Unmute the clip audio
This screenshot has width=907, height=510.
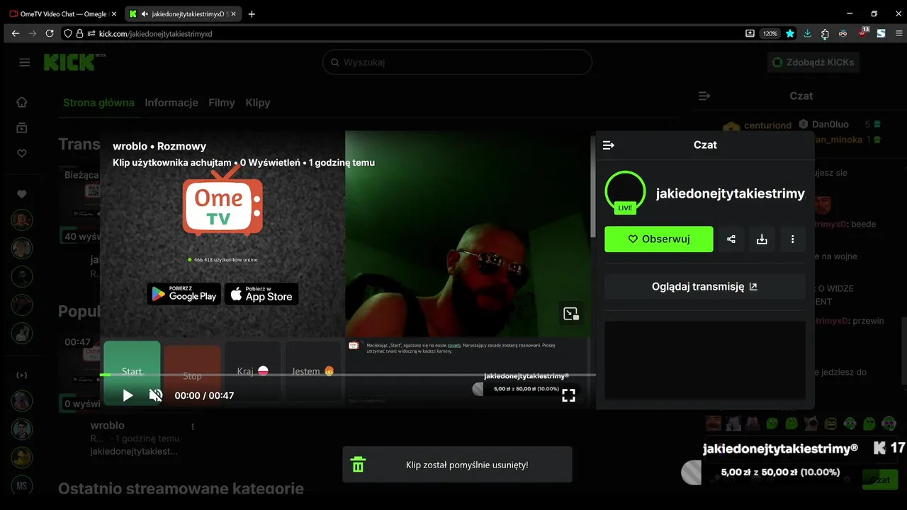coord(156,395)
